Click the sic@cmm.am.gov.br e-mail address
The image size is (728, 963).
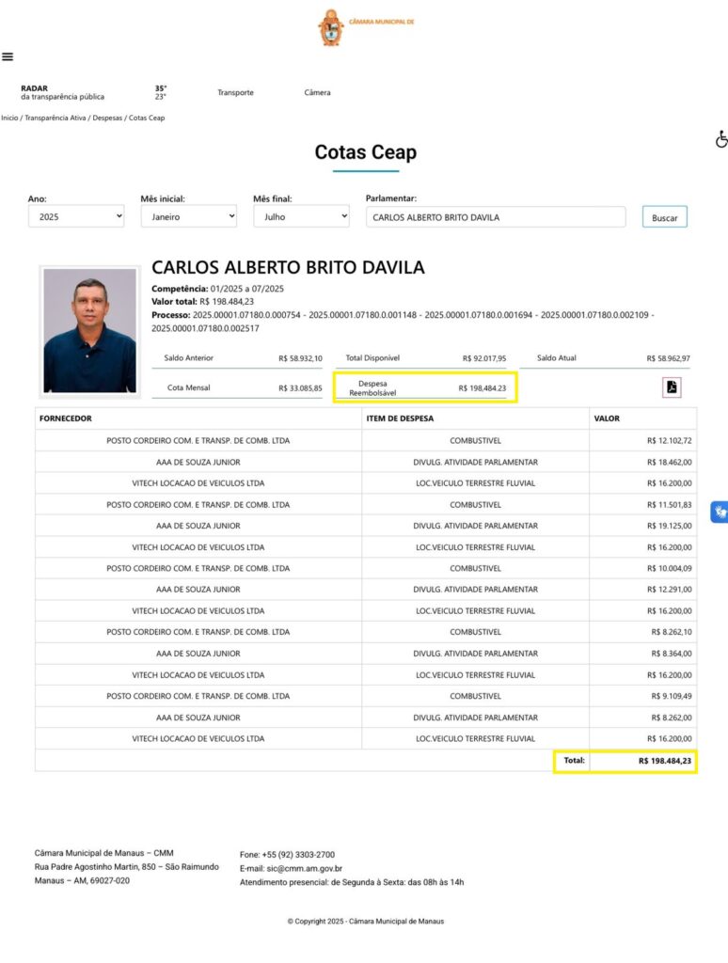tap(304, 868)
